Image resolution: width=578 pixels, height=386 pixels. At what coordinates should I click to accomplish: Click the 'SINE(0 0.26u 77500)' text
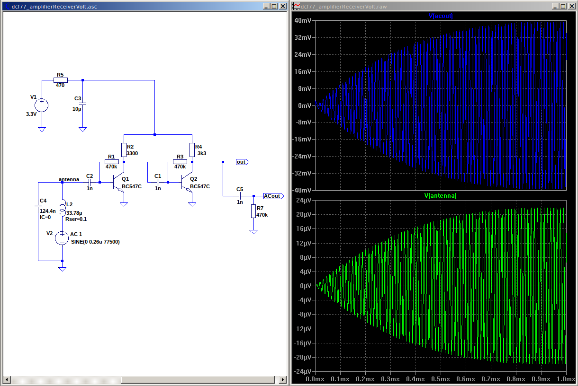pyautogui.click(x=95, y=242)
